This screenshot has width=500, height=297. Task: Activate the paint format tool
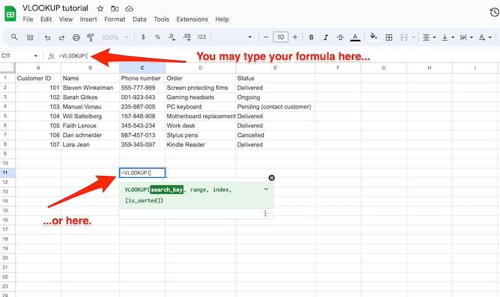(91, 37)
